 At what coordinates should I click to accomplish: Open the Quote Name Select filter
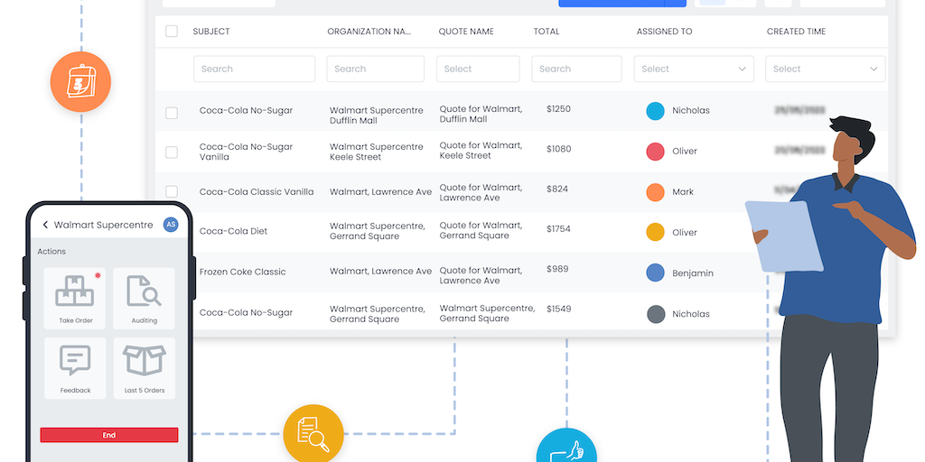point(477,69)
